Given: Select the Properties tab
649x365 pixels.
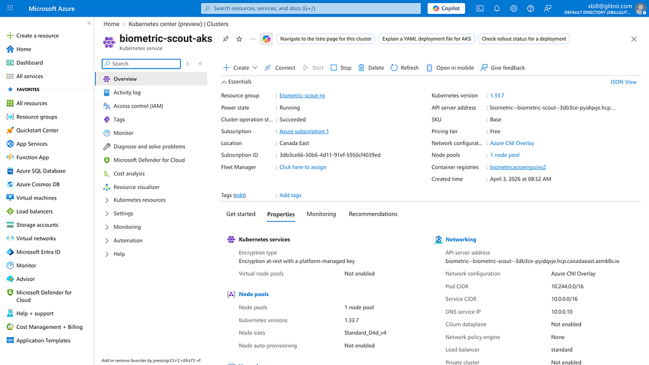Looking at the screenshot, I should (281, 214).
